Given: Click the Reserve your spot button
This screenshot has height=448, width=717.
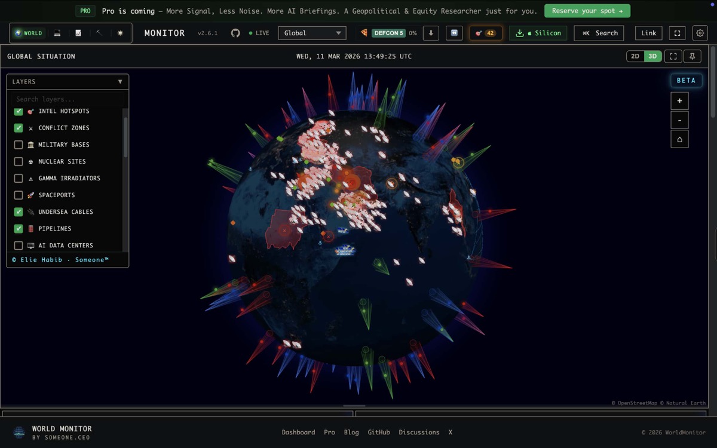Looking at the screenshot, I should click(x=587, y=11).
